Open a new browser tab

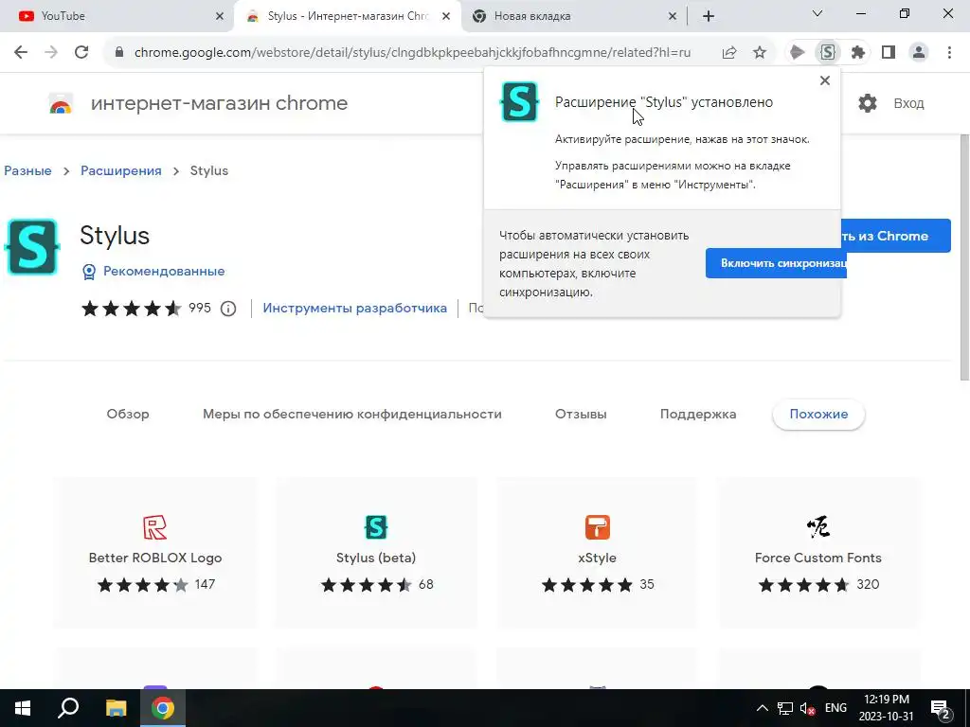(709, 16)
